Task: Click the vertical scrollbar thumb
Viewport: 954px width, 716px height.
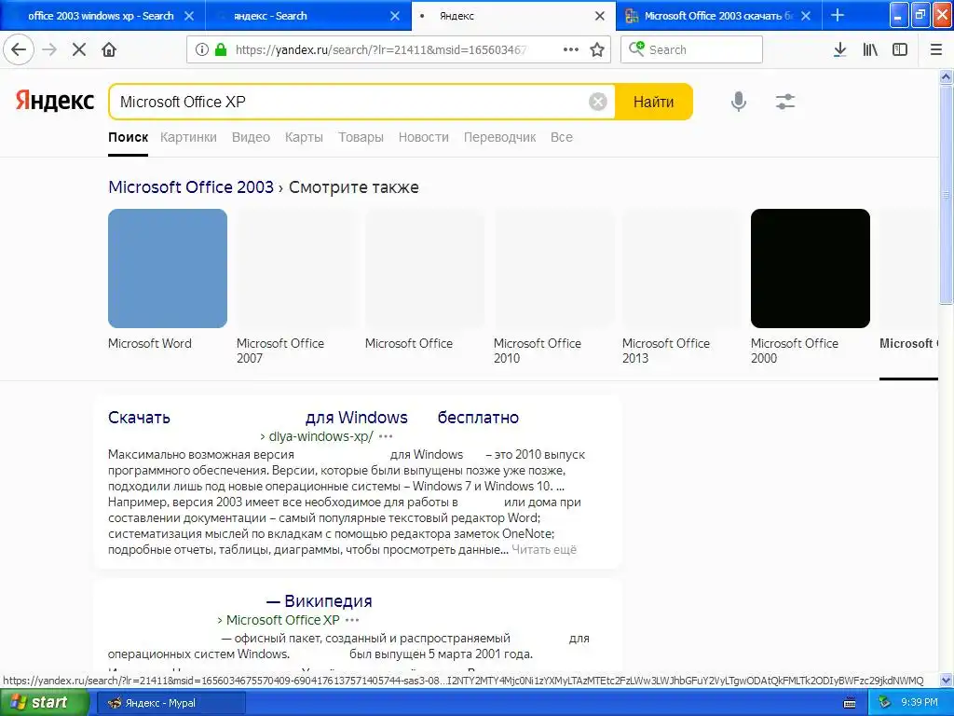Action: tap(947, 194)
